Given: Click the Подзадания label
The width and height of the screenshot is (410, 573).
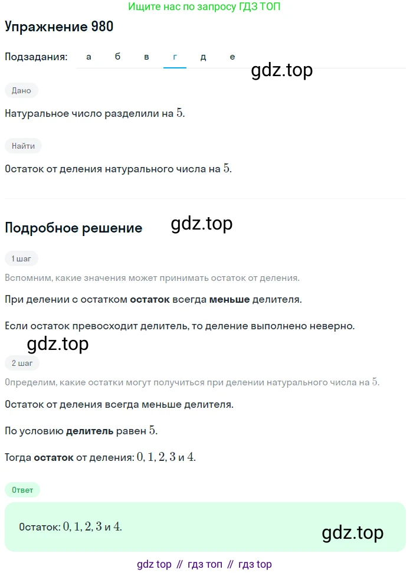Looking at the screenshot, I should [x=36, y=57].
